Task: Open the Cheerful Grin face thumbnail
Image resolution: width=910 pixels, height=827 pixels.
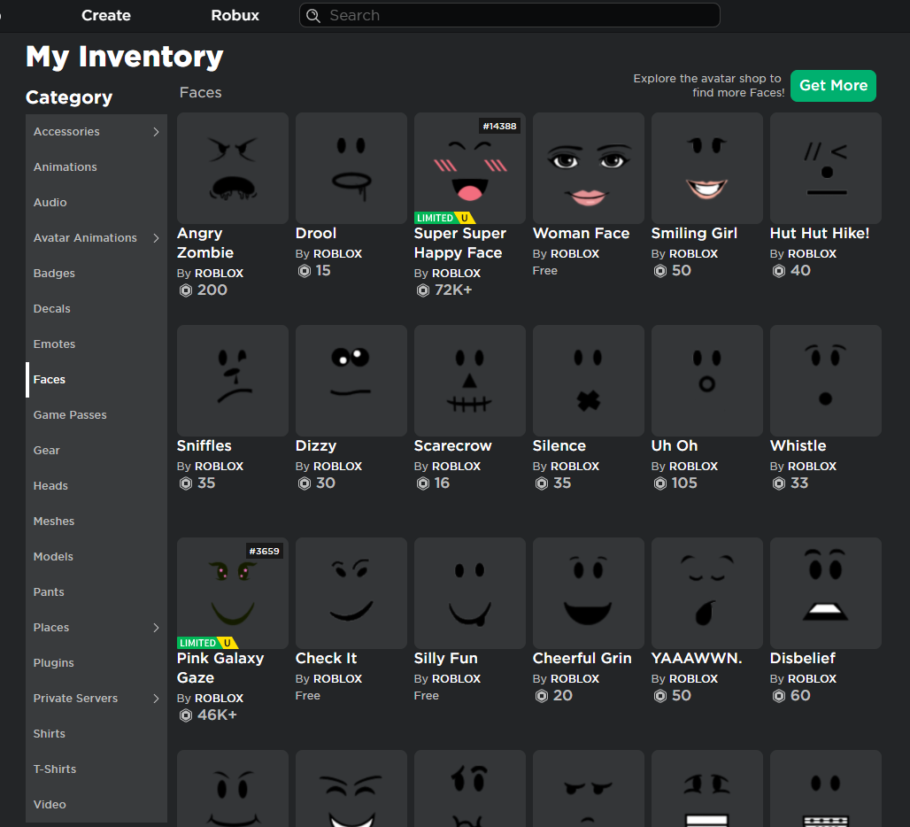Action: point(589,593)
